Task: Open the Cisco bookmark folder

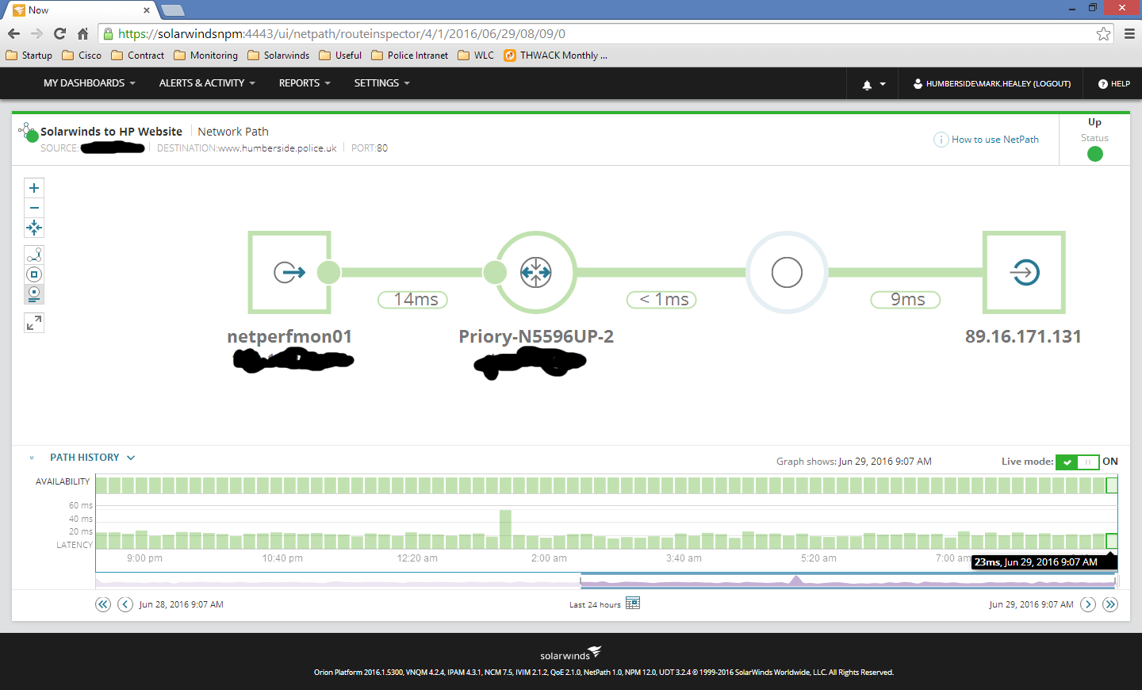Action: coord(82,56)
